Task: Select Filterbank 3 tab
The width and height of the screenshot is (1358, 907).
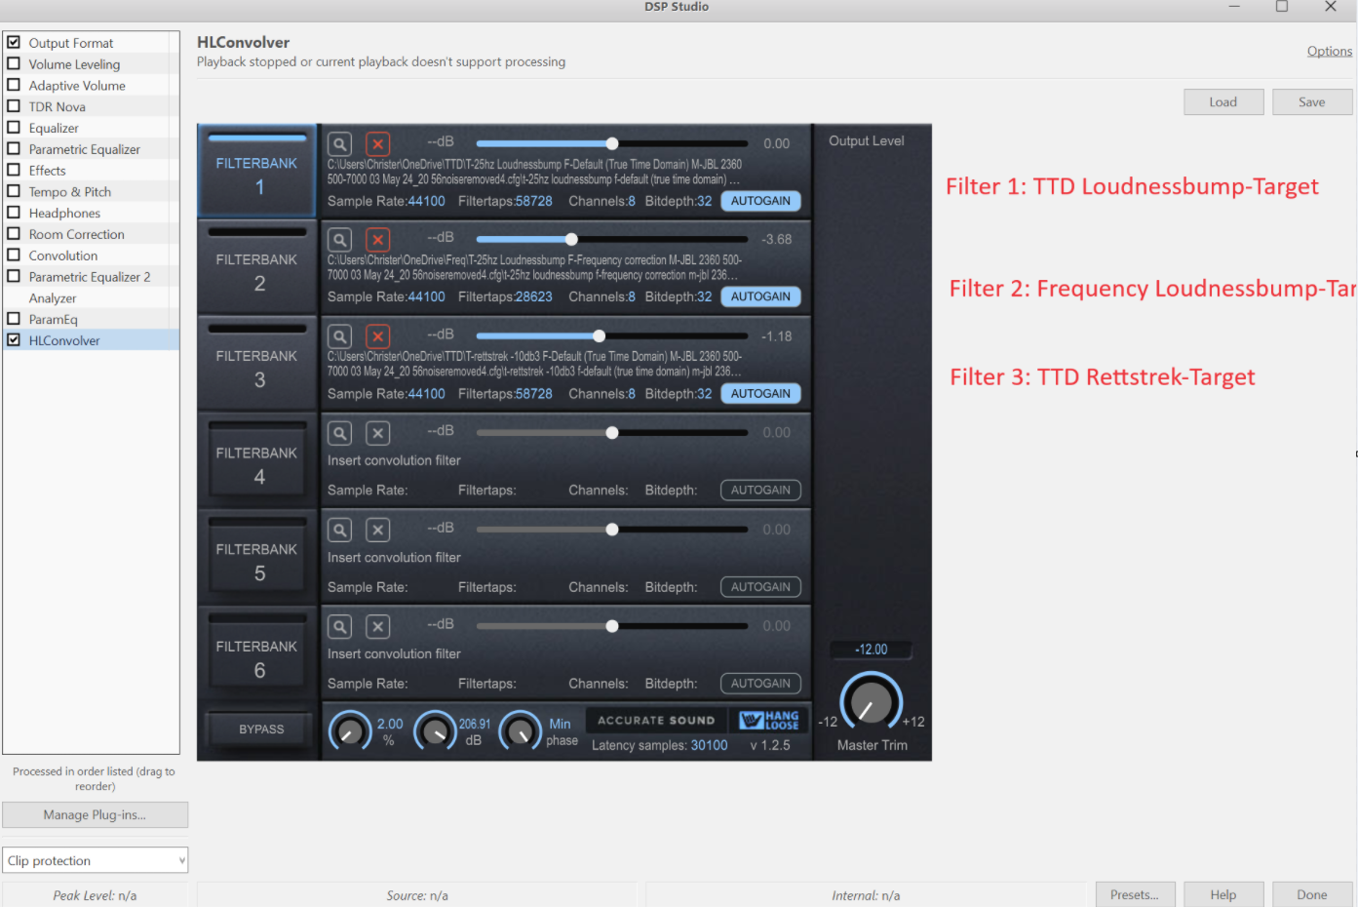Action: pos(257,364)
